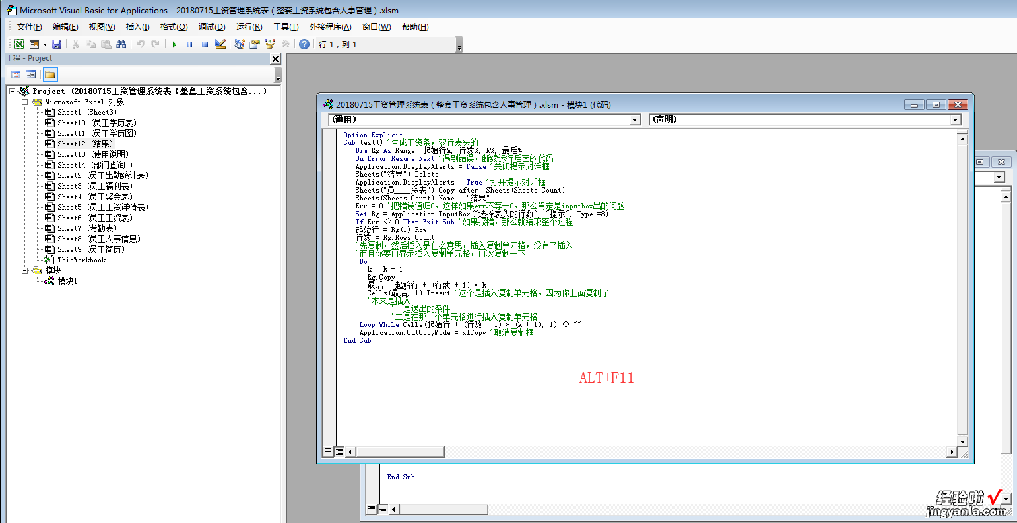Open the 帮助(H) menu
The width and height of the screenshot is (1017, 523).
point(415,27)
